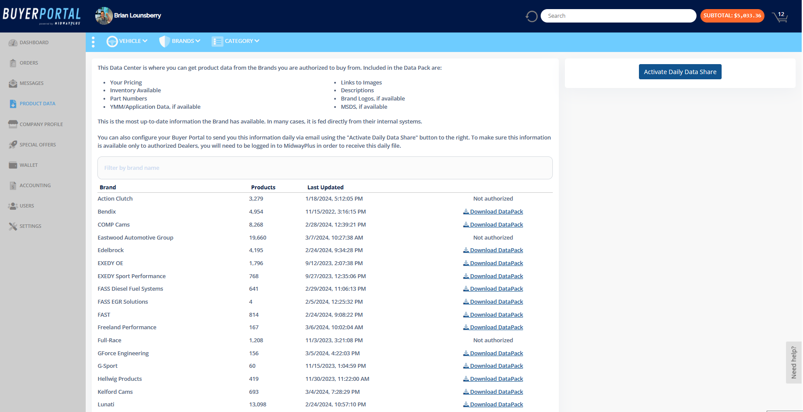Download DataPack for Freeland Performance
The width and height of the screenshot is (803, 412).
point(493,327)
